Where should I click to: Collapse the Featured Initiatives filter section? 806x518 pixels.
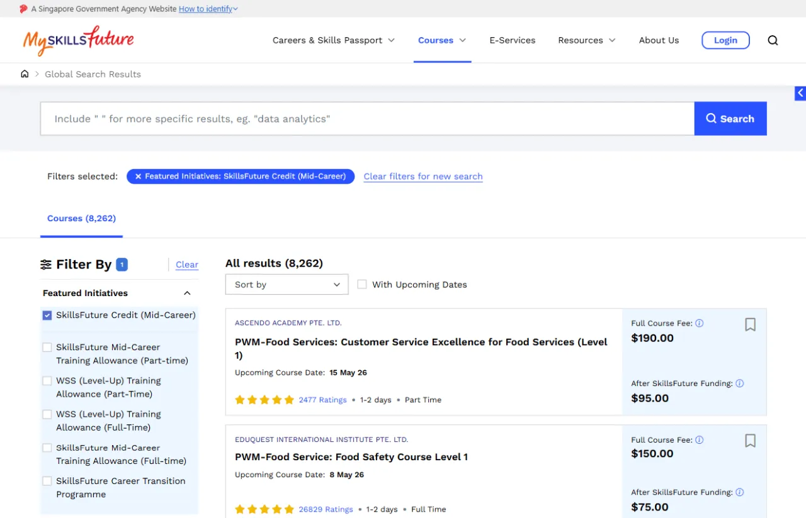(187, 293)
